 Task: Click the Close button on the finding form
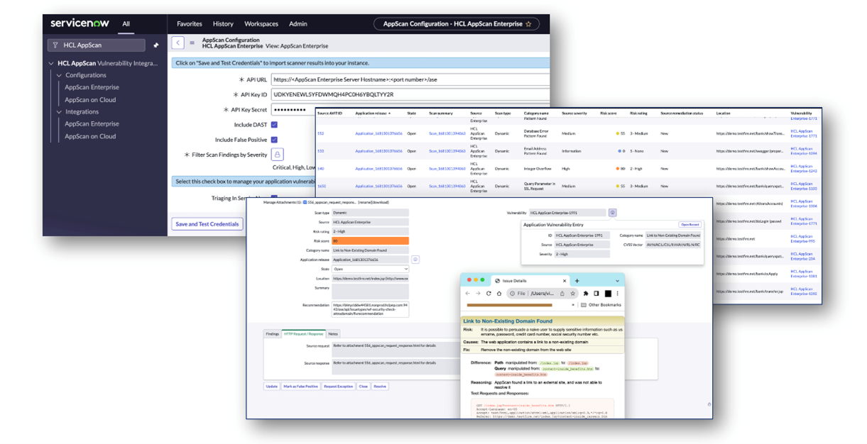364,387
